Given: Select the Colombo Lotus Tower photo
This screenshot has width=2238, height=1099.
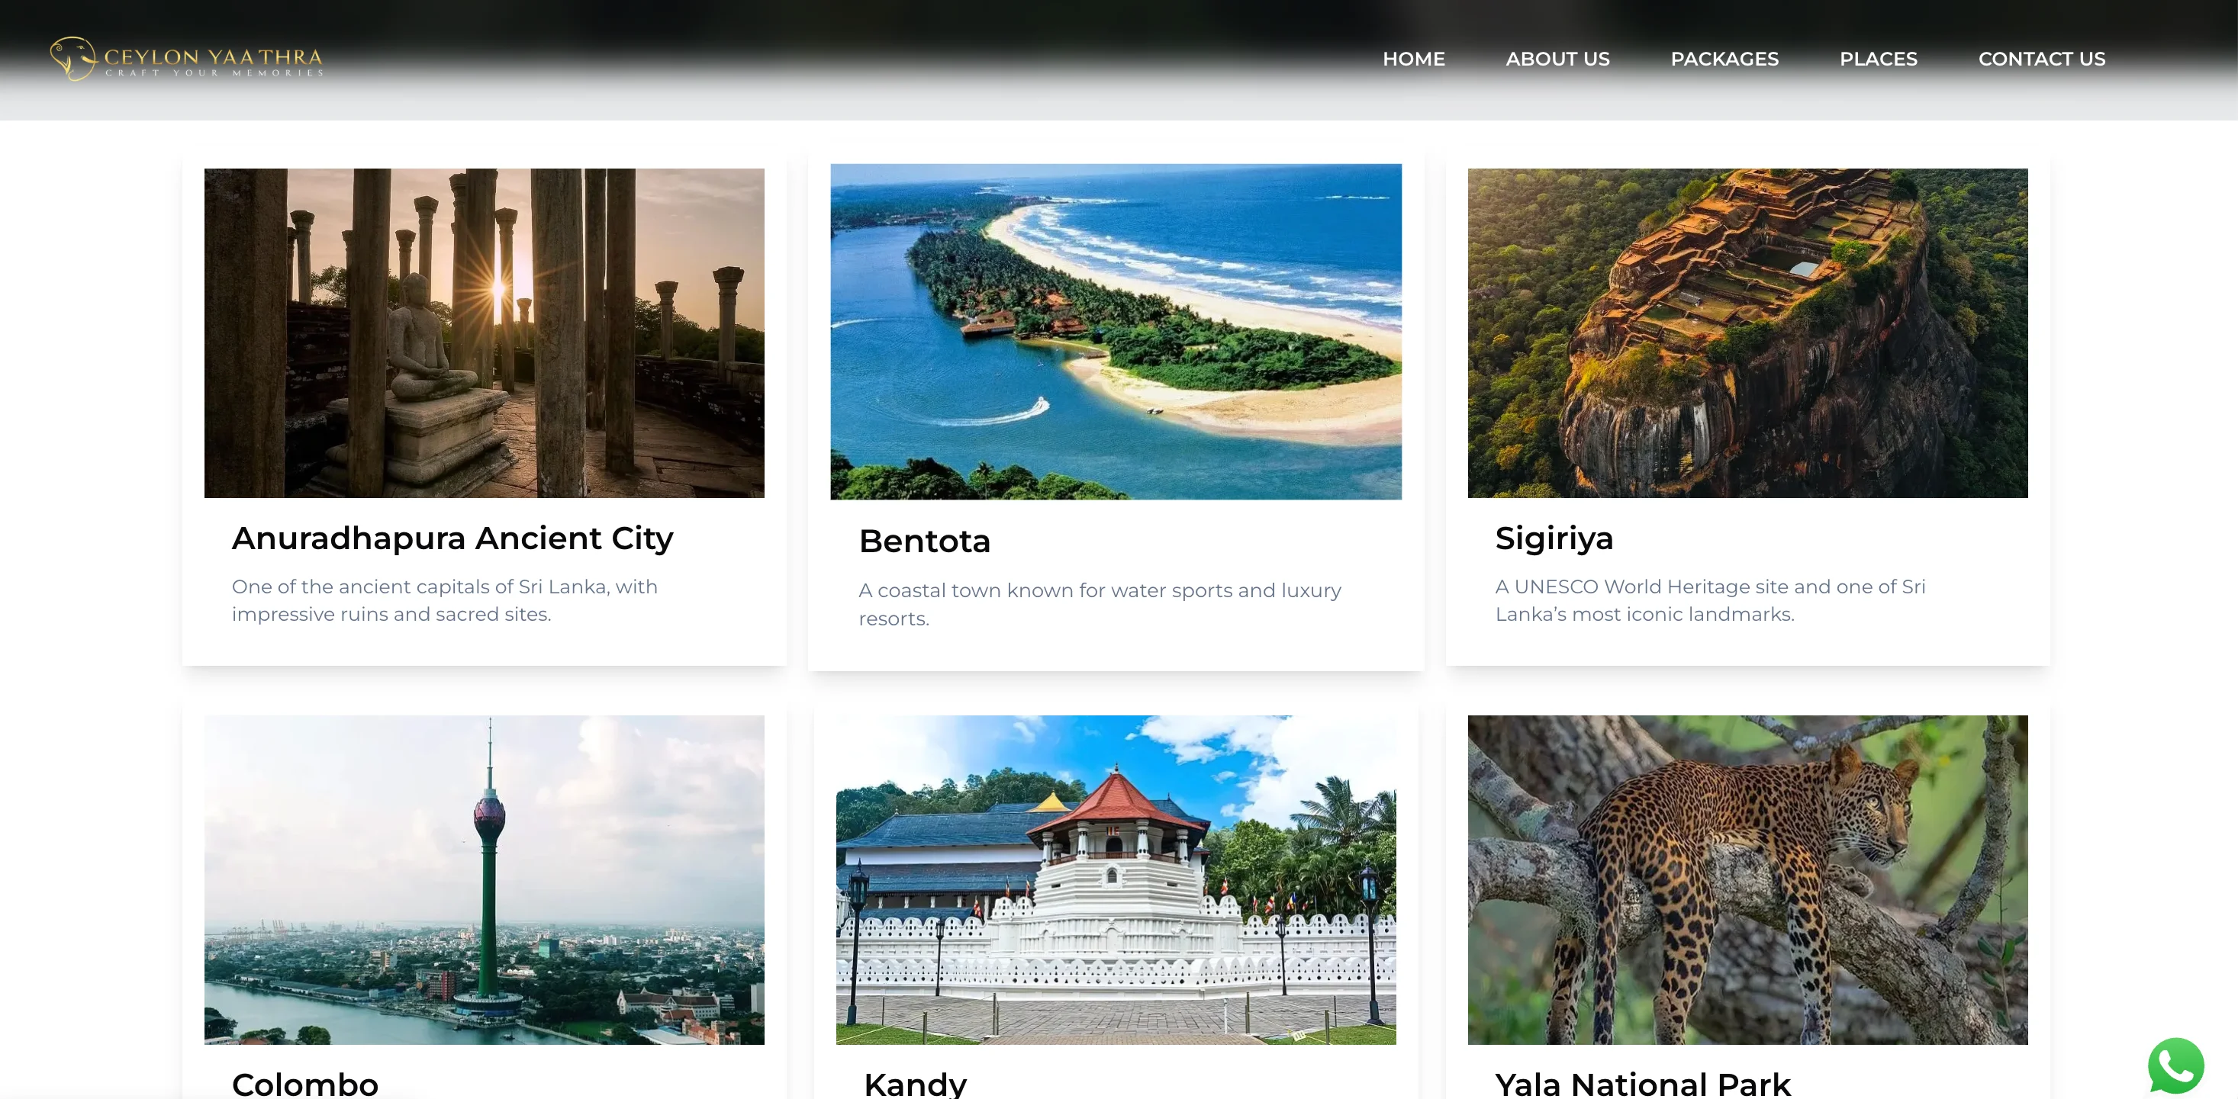Looking at the screenshot, I should [484, 879].
